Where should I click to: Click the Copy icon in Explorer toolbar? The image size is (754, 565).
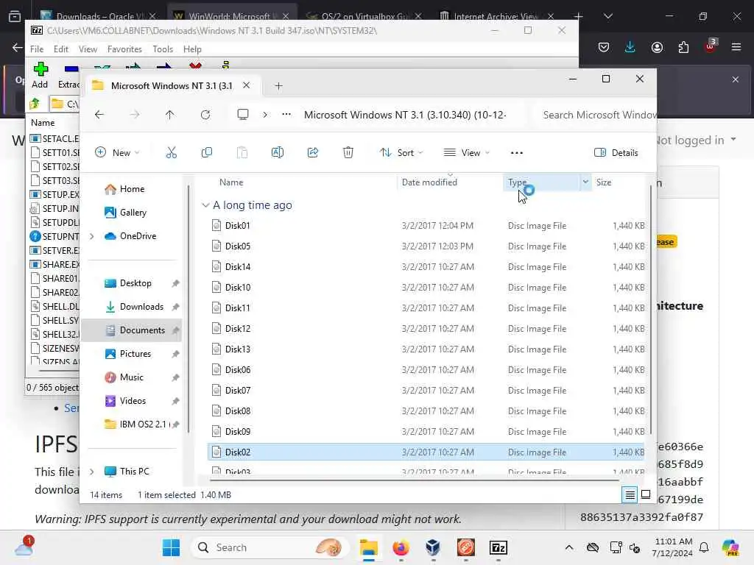tap(207, 153)
